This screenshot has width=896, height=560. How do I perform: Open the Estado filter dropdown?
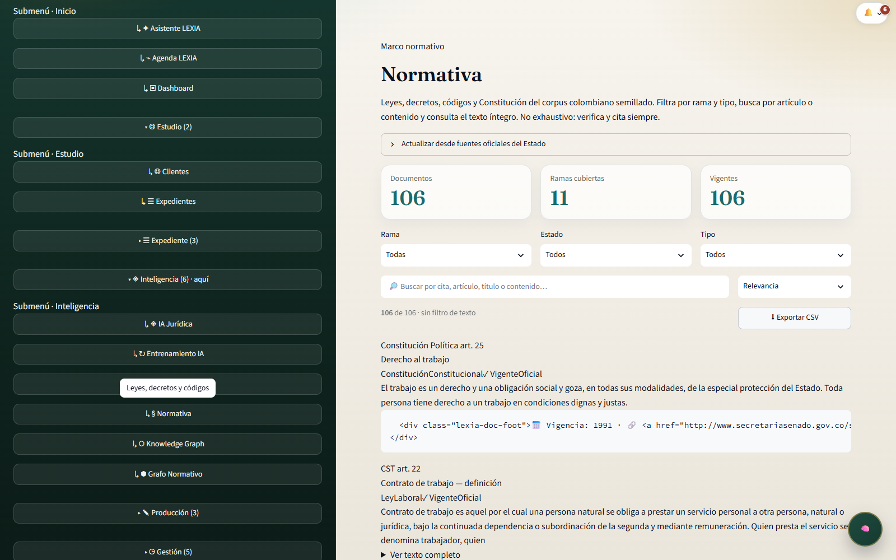tap(615, 255)
